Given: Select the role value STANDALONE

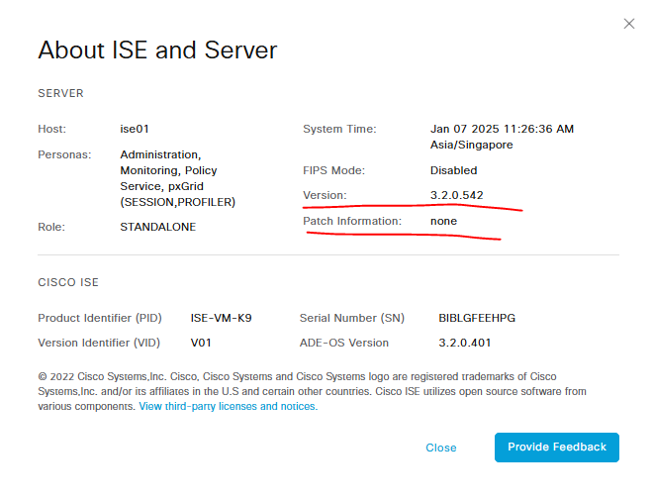Looking at the screenshot, I should pos(158,227).
